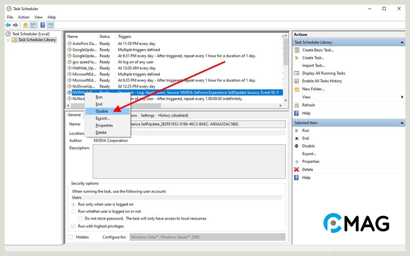Screen dimensions: 410x256
Task: Switch to the History (disabled) tab
Action: coord(173,115)
